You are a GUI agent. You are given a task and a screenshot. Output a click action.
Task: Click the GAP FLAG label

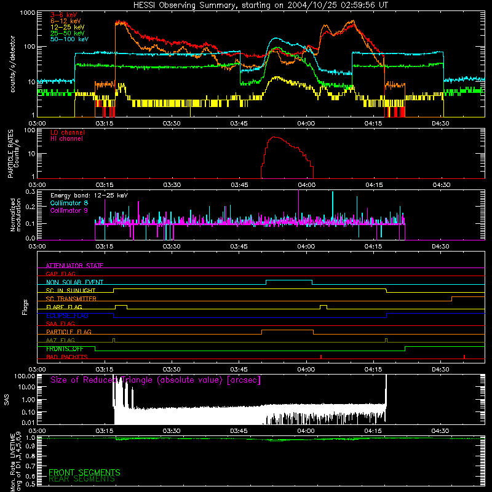pos(60,274)
